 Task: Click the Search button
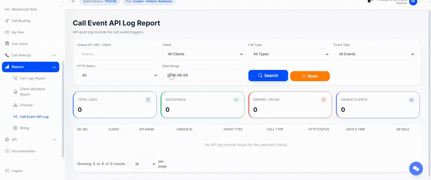(268, 76)
